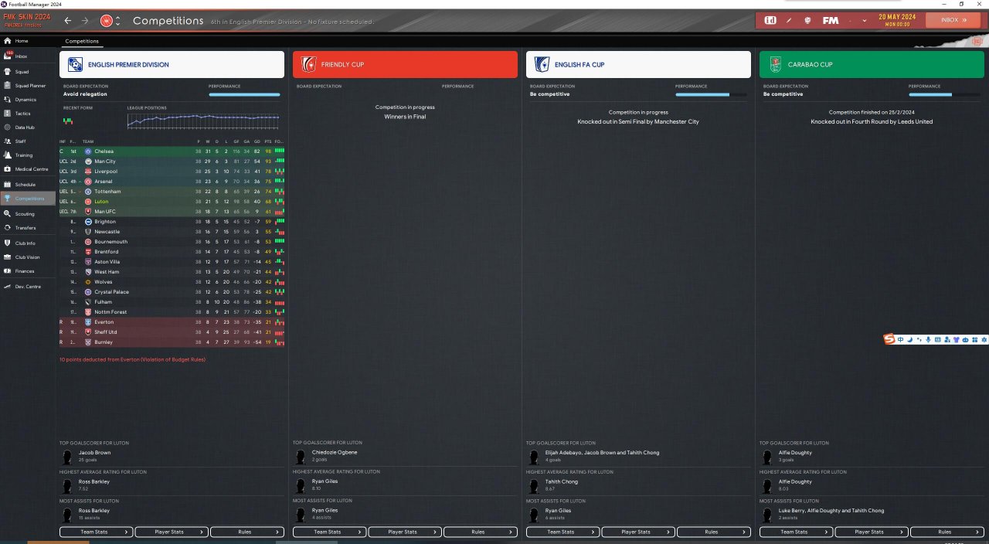Viewport: 989px width, 544px height.
Task: Open Rules for Friendly Cup
Action: (481, 532)
